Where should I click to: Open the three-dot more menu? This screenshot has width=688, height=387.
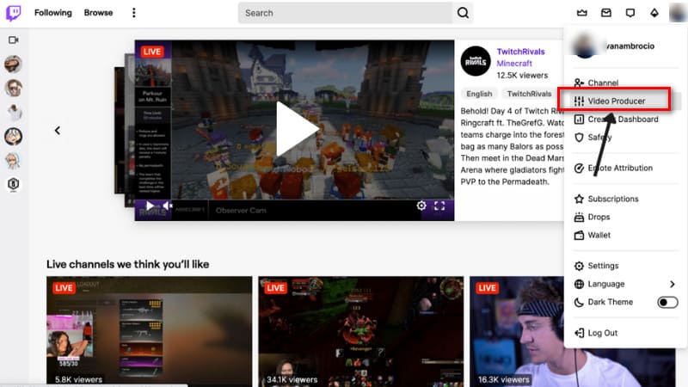point(134,13)
